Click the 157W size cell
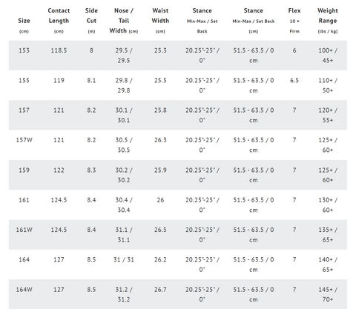 tap(24, 140)
